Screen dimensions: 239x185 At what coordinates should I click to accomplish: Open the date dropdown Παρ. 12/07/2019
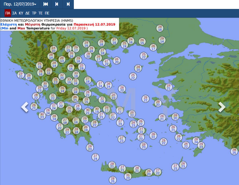point(20,4)
